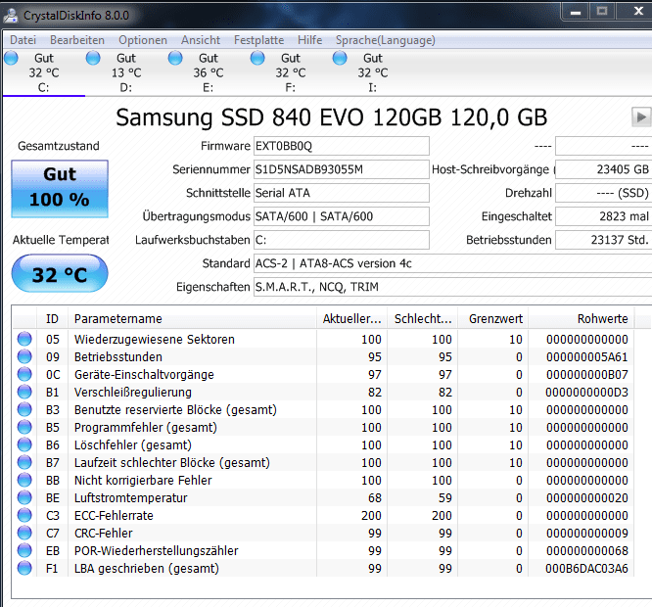
Task: Select the CRC-Fehler parameter name
Action: [103, 533]
